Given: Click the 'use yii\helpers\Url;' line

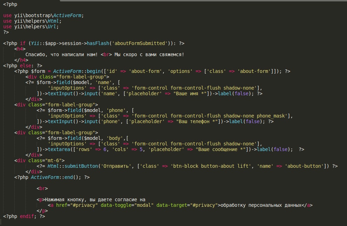Looking at the screenshot, I should point(31,27).
